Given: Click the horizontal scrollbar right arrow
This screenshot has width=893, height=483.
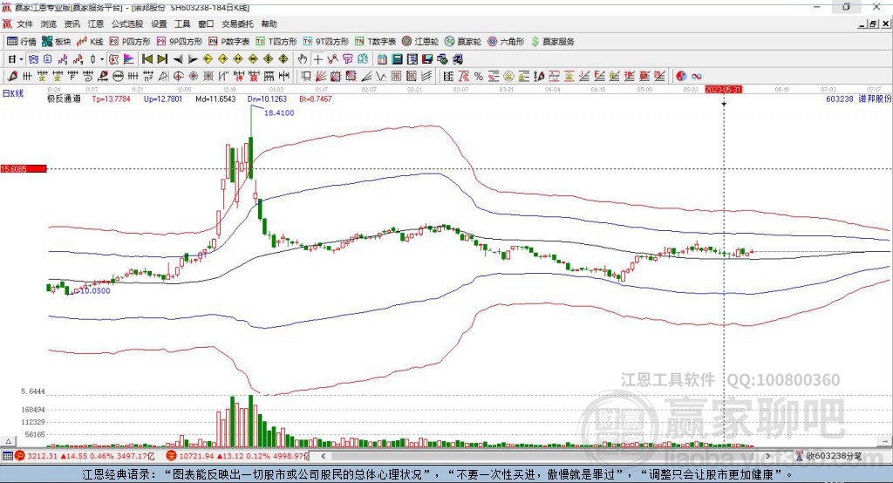Looking at the screenshot, I should pyautogui.click(x=767, y=456).
